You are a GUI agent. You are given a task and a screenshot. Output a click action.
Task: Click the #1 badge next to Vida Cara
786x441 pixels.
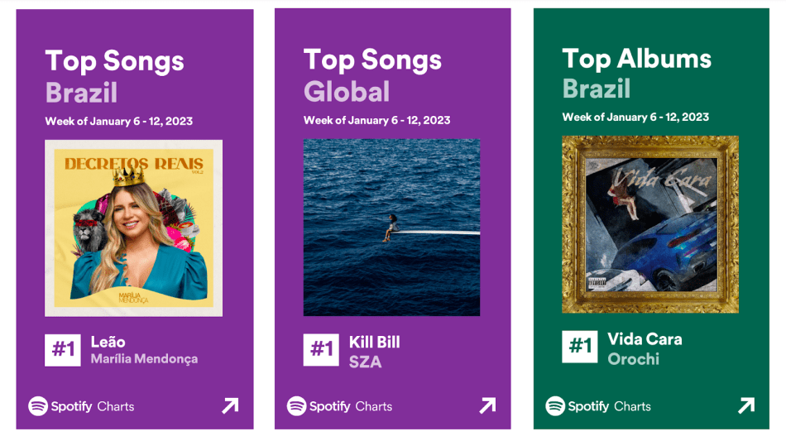(580, 347)
